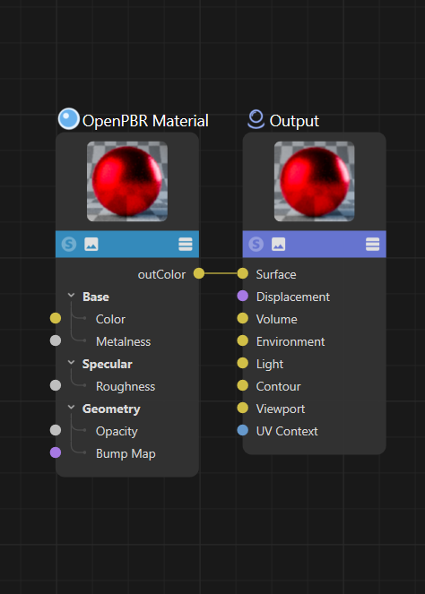The height and width of the screenshot is (594, 425).
Task: Click the Surface input port
Action: tap(243, 273)
